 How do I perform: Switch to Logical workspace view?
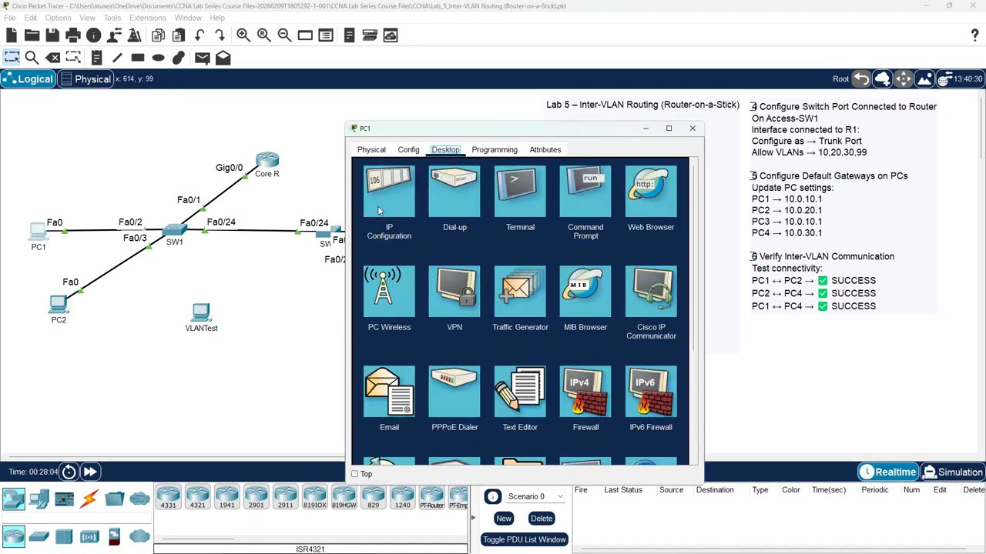(x=28, y=78)
